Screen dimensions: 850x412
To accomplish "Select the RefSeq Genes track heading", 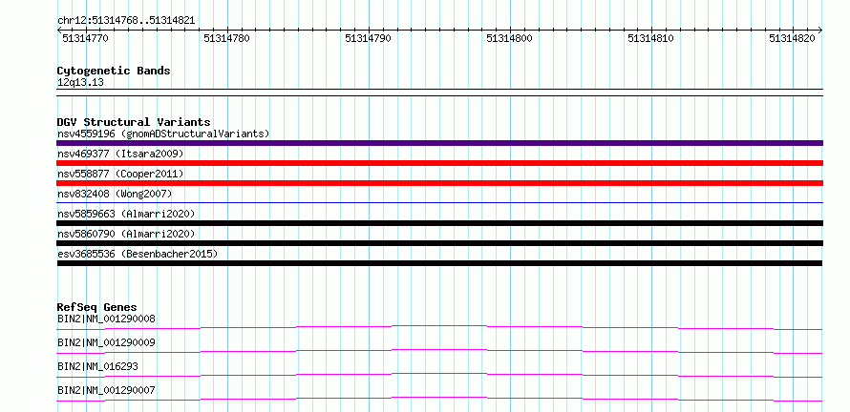I will pyautogui.click(x=96, y=307).
